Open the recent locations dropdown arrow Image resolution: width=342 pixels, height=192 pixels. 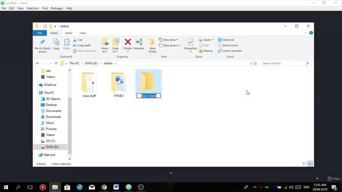pos(51,63)
